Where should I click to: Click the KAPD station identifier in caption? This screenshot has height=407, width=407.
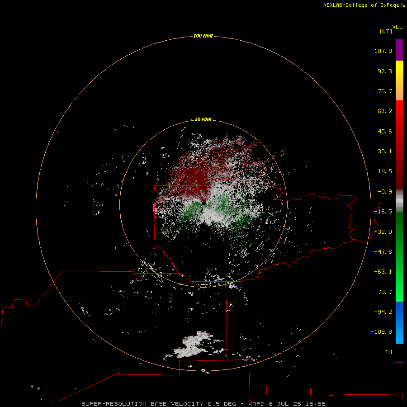256,404
